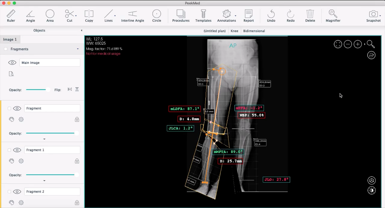Select the Area tool
This screenshot has width=385, height=208.
point(50,16)
